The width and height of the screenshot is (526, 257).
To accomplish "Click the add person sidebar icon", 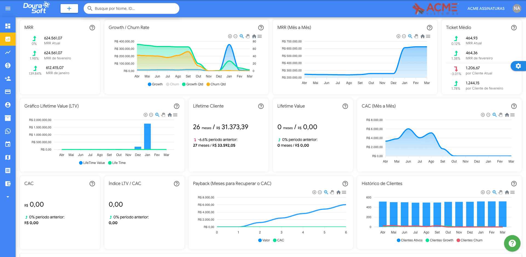I will pos(8,79).
